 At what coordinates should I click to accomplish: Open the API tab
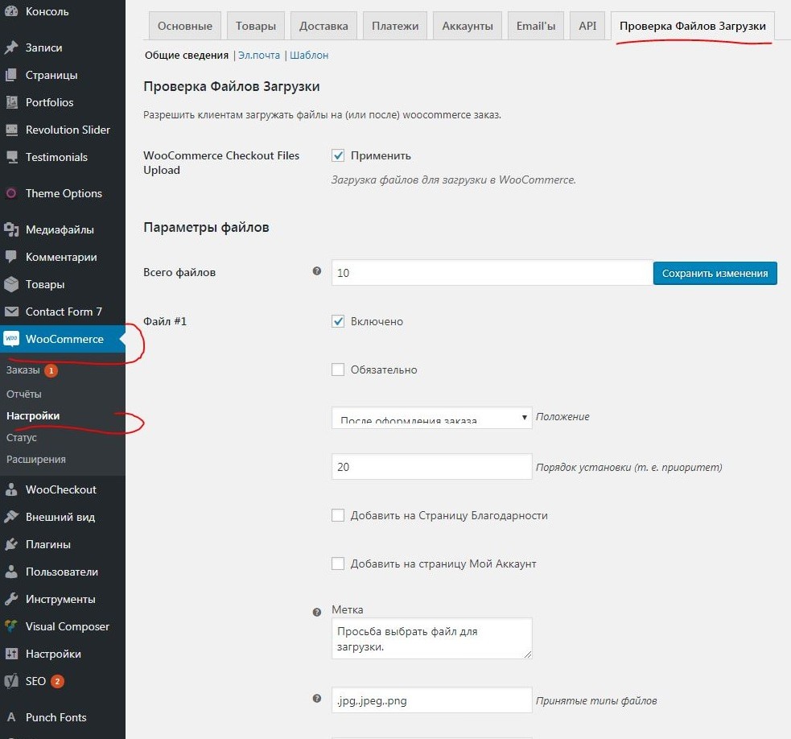tap(587, 26)
